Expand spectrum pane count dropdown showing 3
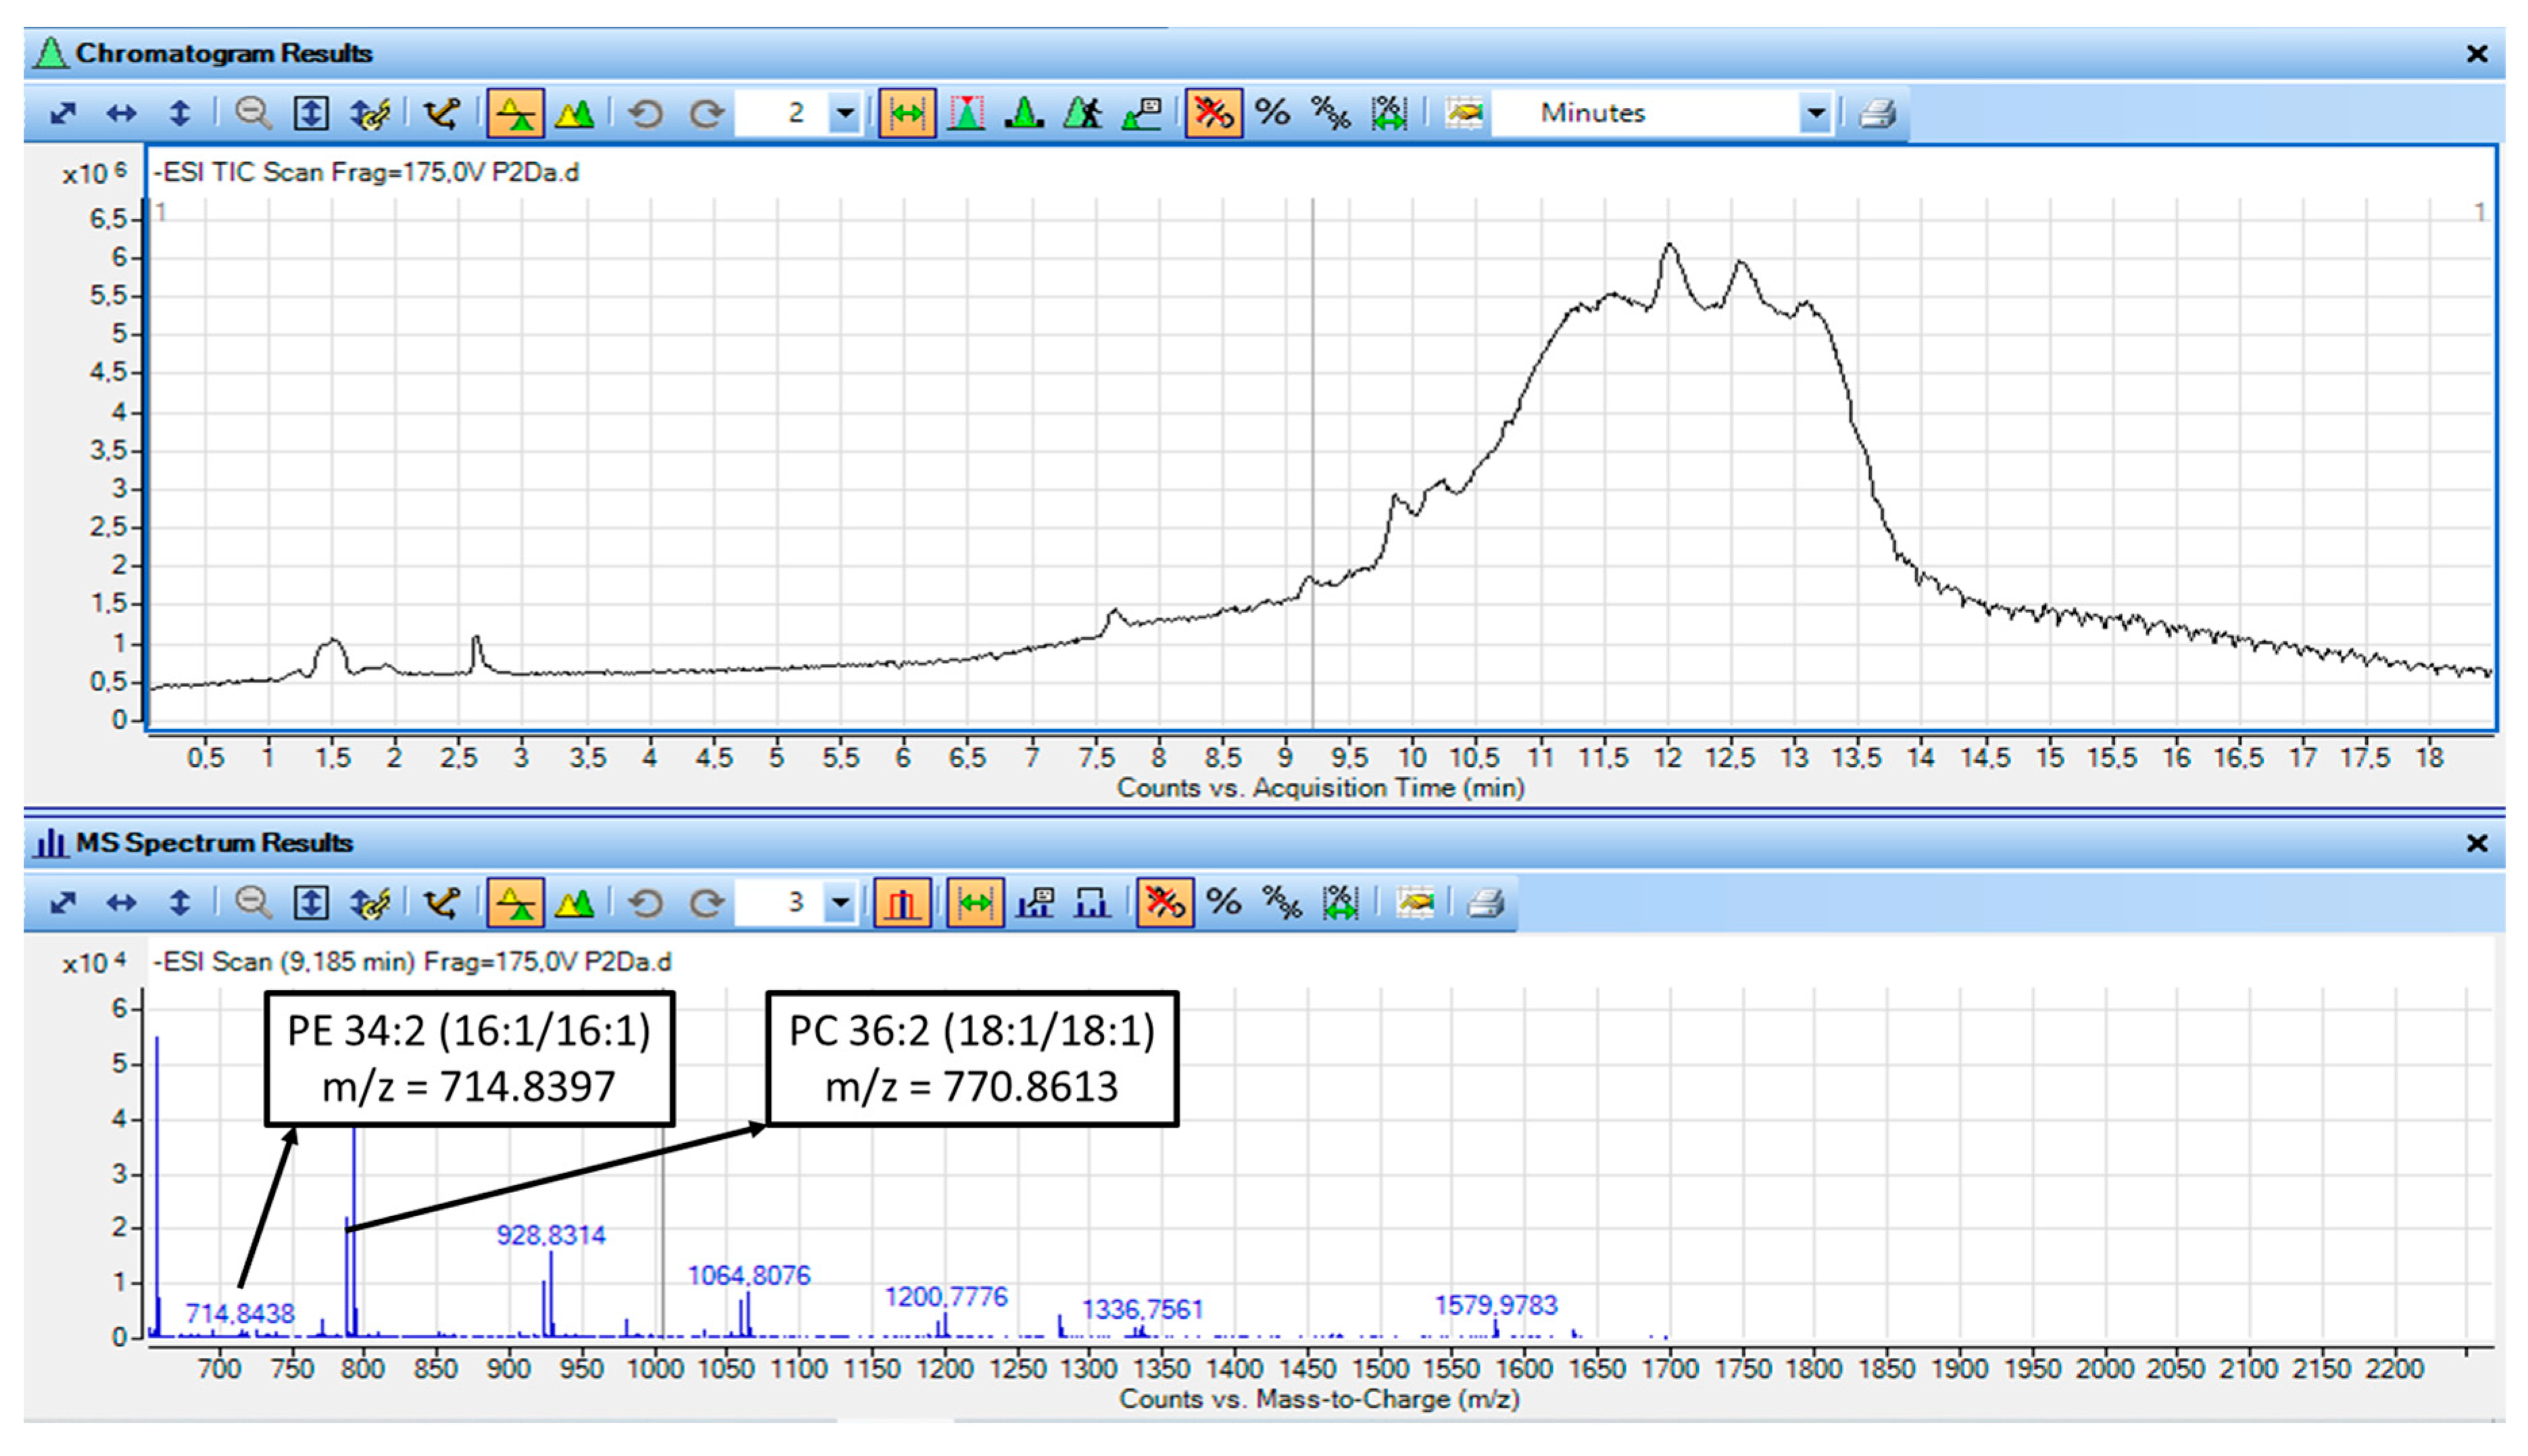Screen dimensions: 2528x1456 tap(841, 903)
